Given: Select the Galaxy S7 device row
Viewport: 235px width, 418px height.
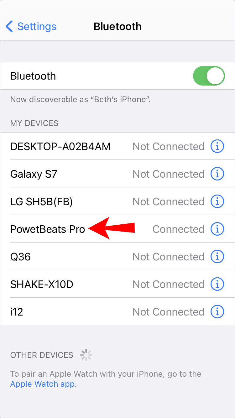Looking at the screenshot, I should pos(118,174).
